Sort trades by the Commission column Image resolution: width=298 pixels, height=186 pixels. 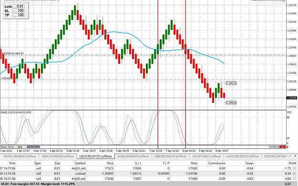pyautogui.click(x=216, y=163)
